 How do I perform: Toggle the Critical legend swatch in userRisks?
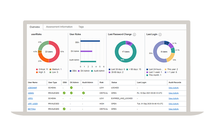[x=36, y=69]
